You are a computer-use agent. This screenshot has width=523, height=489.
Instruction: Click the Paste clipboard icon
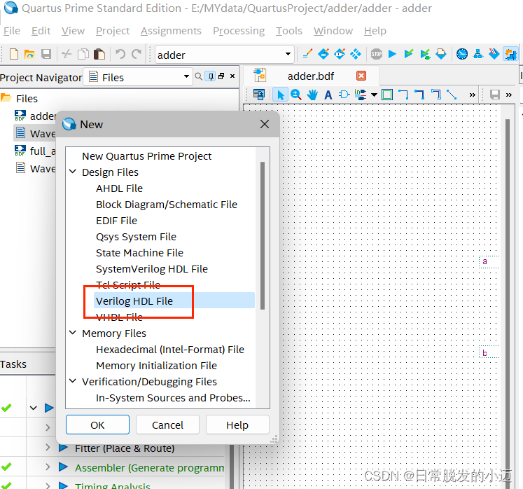click(99, 54)
